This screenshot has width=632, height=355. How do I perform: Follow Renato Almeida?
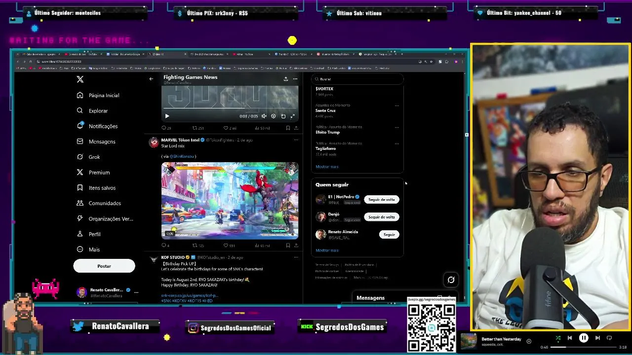[389, 235]
